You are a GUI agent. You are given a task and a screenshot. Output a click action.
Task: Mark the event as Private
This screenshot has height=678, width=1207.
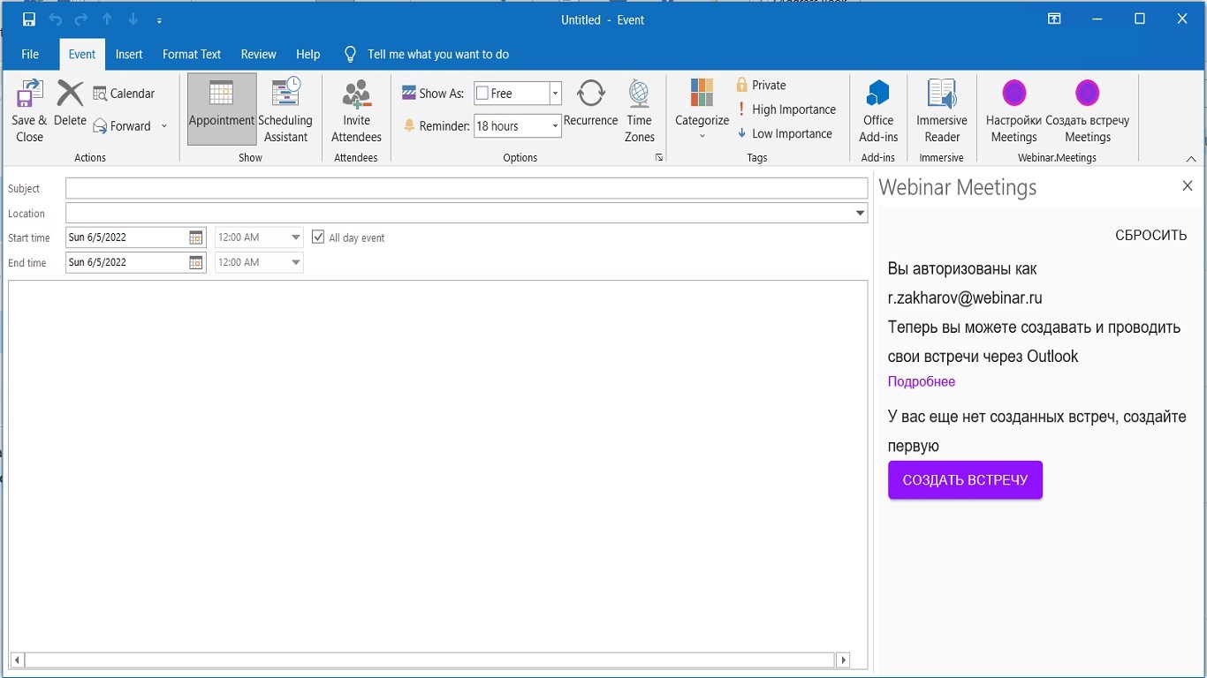point(761,85)
